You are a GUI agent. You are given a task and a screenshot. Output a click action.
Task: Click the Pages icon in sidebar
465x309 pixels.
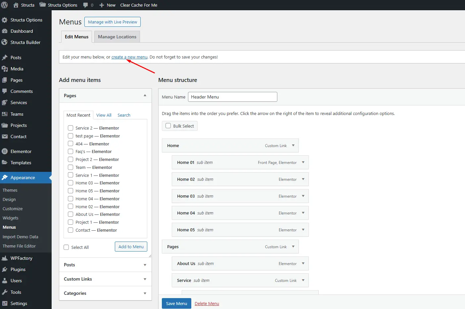(5, 80)
